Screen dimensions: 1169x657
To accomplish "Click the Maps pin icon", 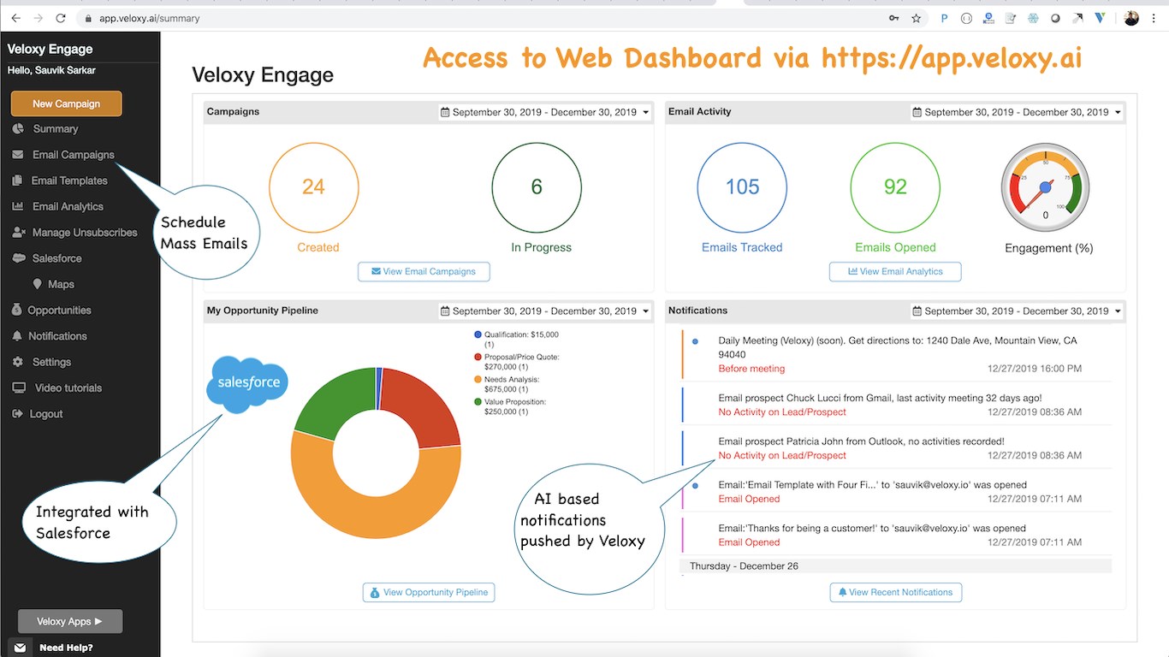I will [x=37, y=284].
